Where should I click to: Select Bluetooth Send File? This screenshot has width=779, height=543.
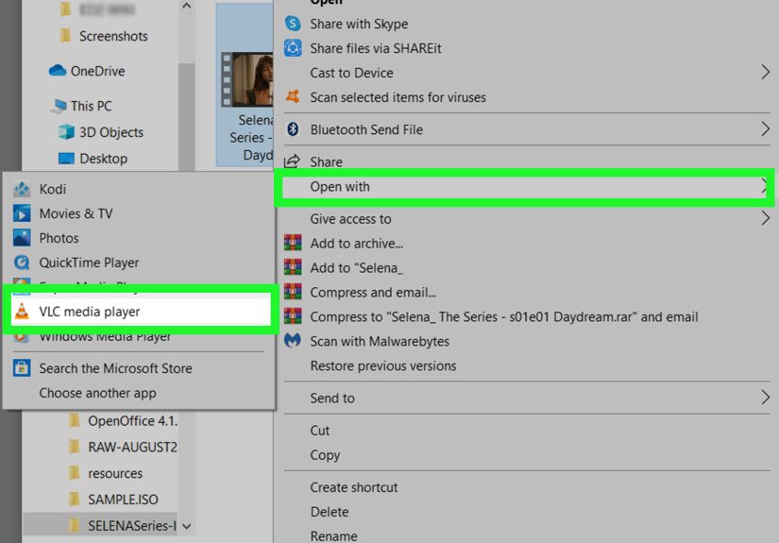click(527, 129)
